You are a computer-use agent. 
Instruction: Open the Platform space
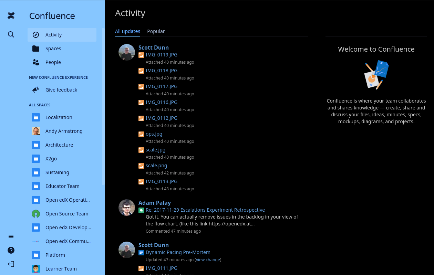pos(62,255)
